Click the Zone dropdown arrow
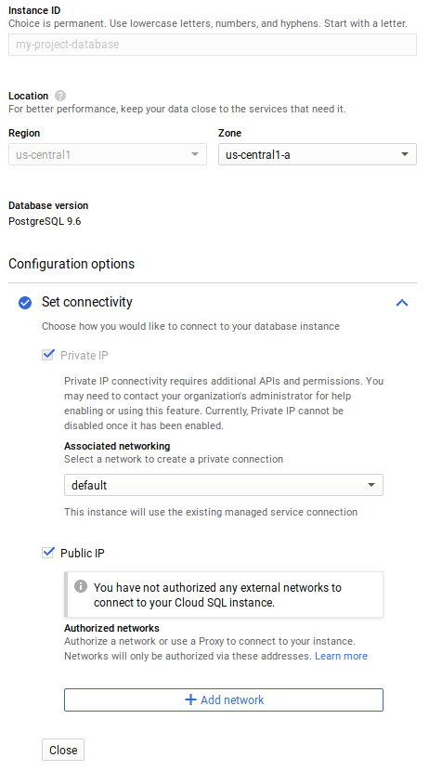 405,154
